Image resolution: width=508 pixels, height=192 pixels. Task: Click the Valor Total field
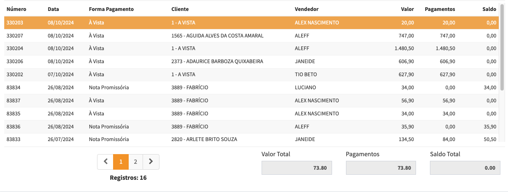pos(297,168)
